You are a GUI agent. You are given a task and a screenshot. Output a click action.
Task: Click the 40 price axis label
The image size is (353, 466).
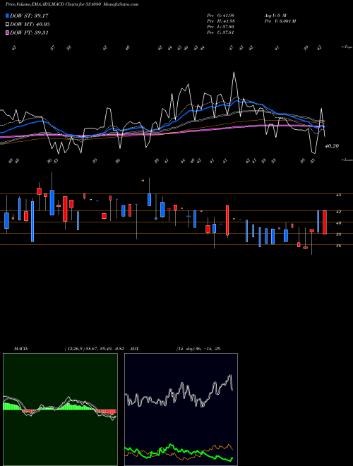click(338, 223)
